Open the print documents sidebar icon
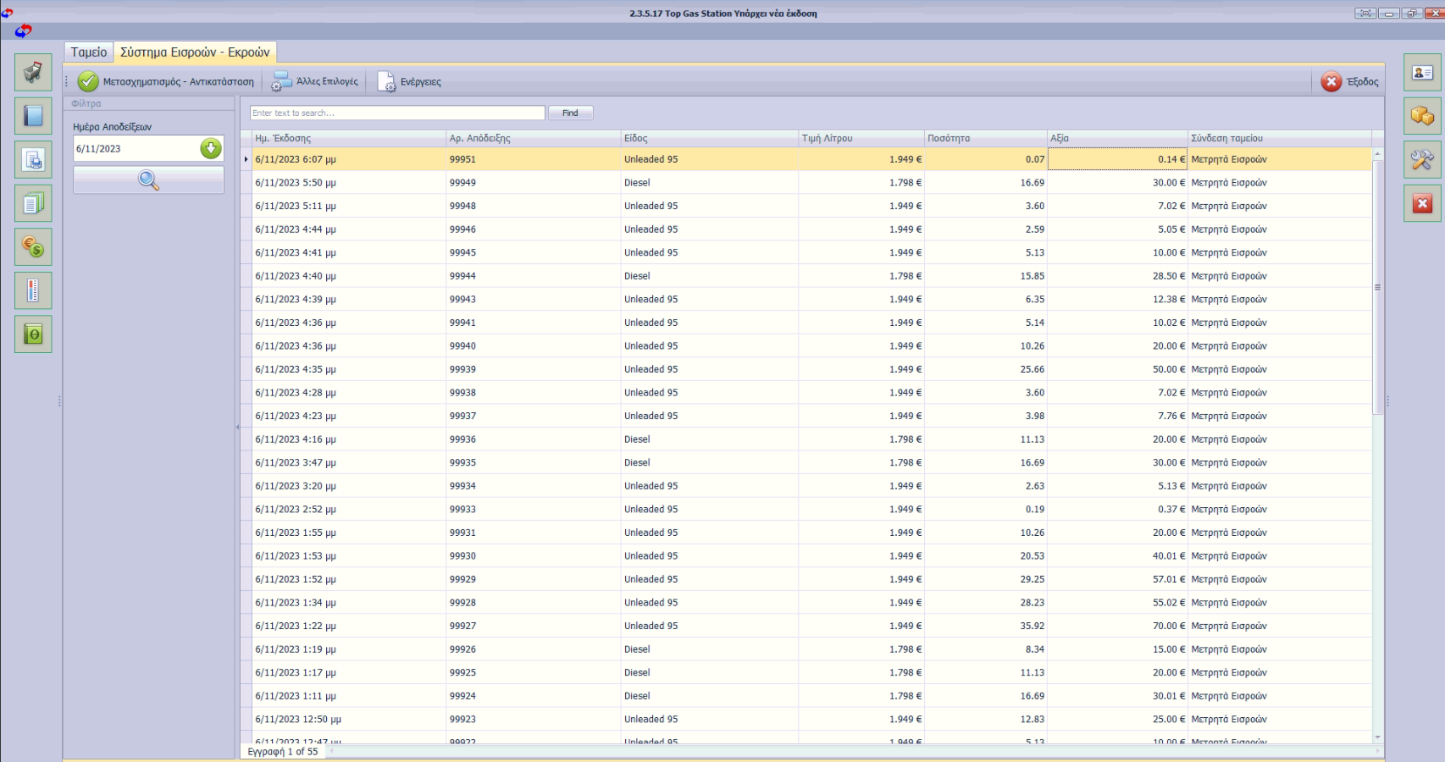 (33, 159)
